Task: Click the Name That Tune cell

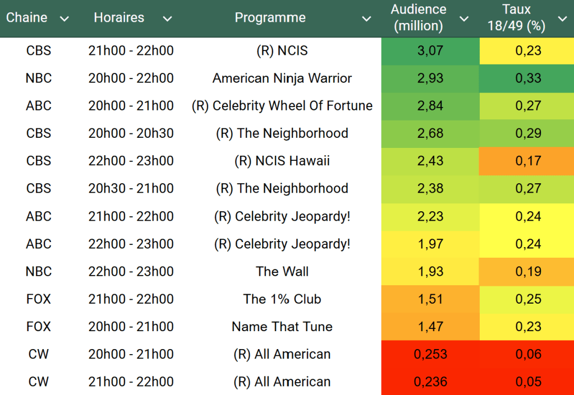Action: tap(282, 327)
